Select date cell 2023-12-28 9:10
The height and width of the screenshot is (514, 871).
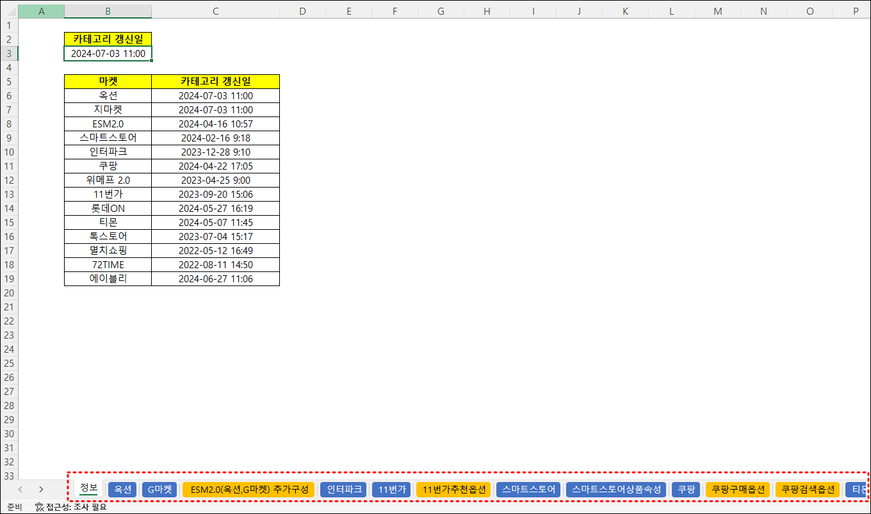[x=215, y=152]
